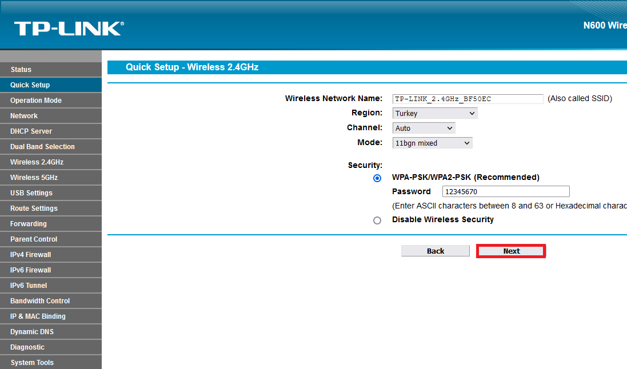Click the Password input field
Image resolution: width=627 pixels, height=369 pixels.
pos(505,191)
